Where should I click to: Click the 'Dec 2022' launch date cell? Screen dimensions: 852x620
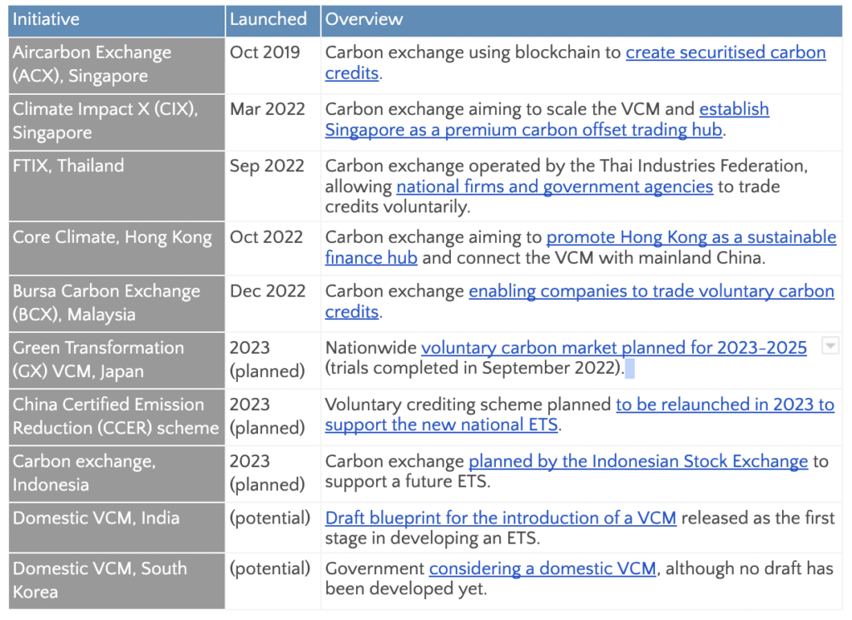click(x=267, y=292)
